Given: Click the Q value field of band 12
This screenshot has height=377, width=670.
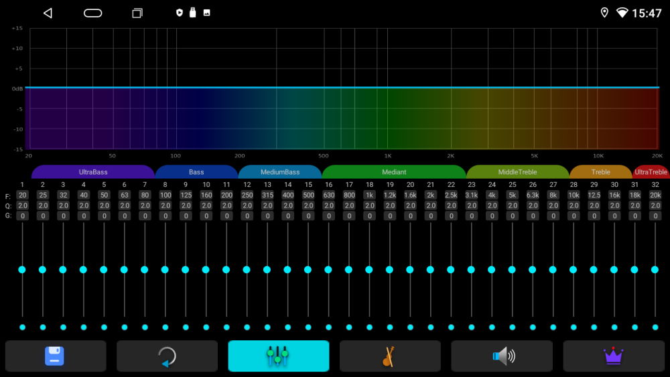Looking at the screenshot, I should tap(247, 206).
